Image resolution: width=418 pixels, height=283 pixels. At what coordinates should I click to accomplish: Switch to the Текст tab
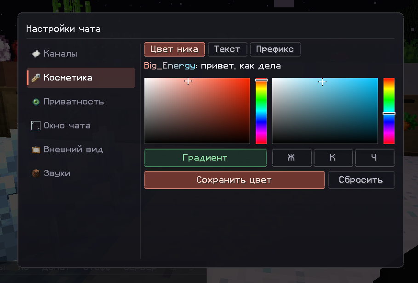228,49
